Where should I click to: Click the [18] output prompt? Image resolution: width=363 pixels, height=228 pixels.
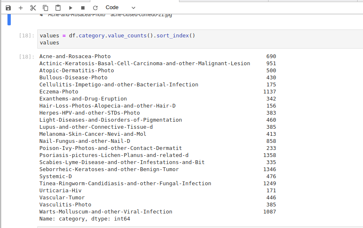click(x=27, y=56)
